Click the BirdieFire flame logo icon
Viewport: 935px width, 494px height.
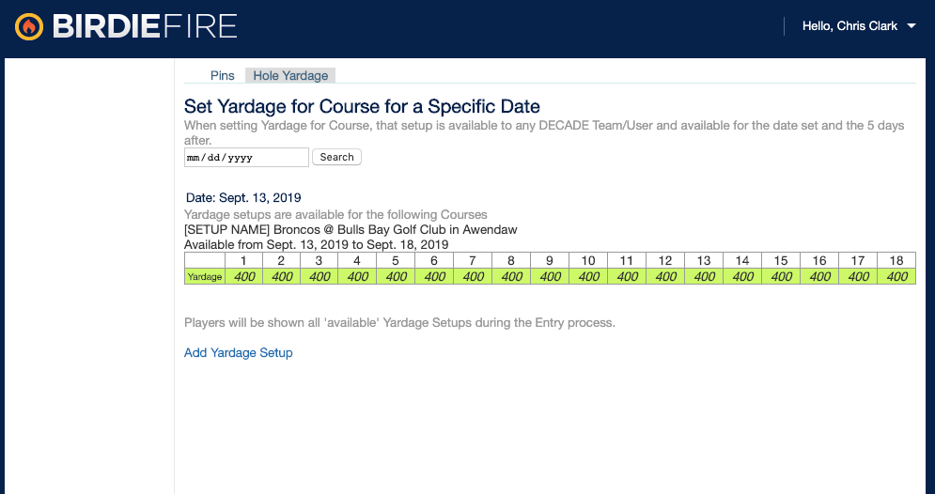pyautogui.click(x=28, y=26)
